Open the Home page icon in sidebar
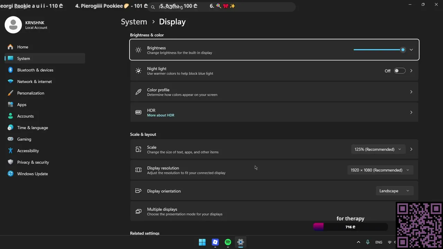Image resolution: width=443 pixels, height=249 pixels. coord(10,47)
